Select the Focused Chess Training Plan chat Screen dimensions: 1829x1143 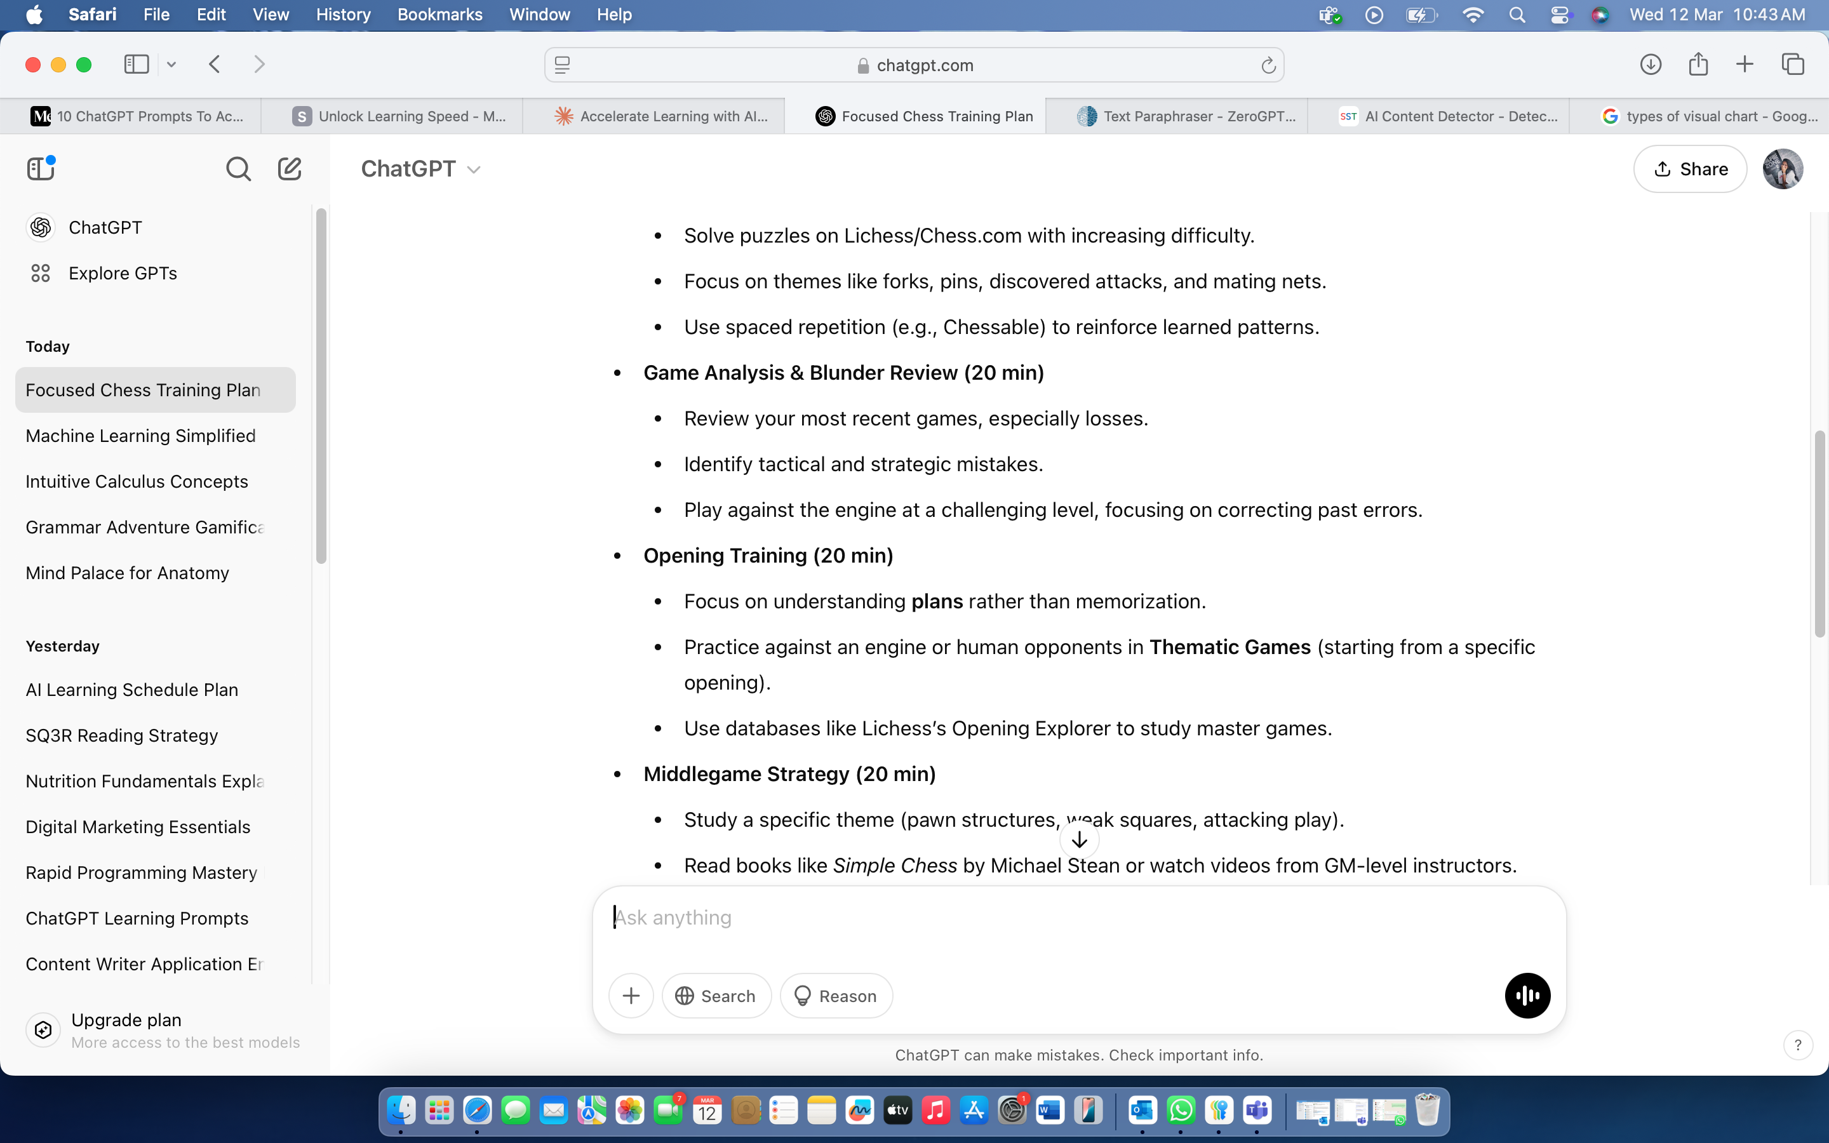pyautogui.click(x=155, y=390)
